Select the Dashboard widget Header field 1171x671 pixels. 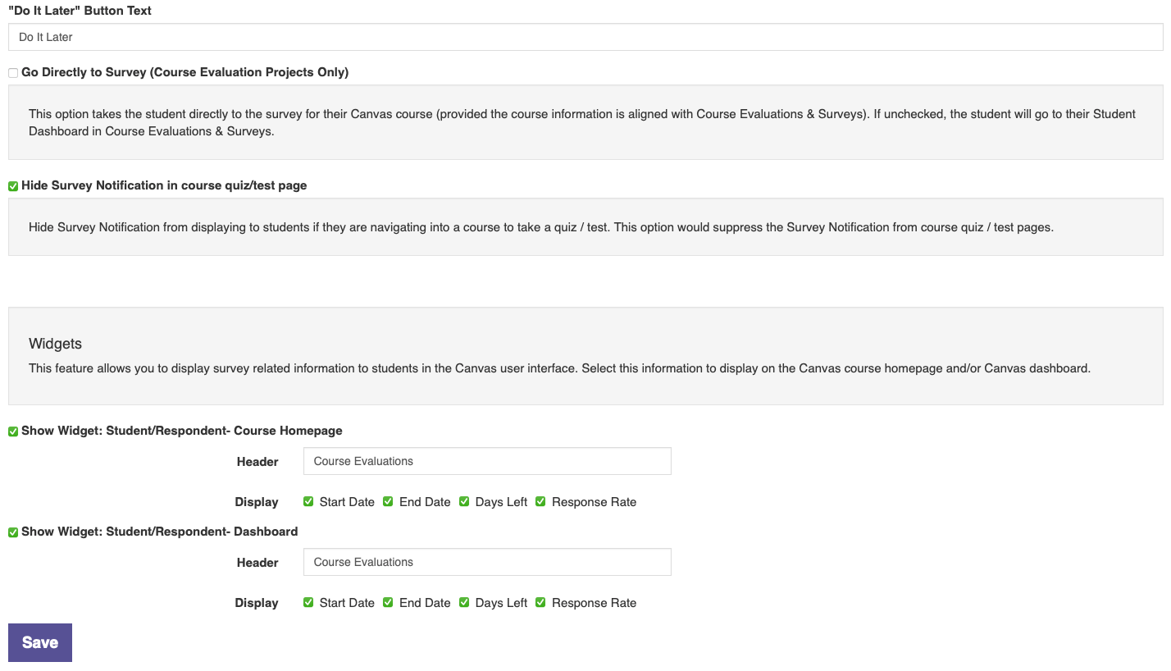coord(486,561)
